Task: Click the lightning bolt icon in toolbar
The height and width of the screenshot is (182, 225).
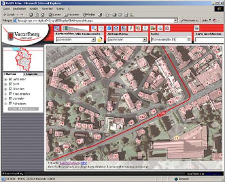Action: [x=131, y=28]
